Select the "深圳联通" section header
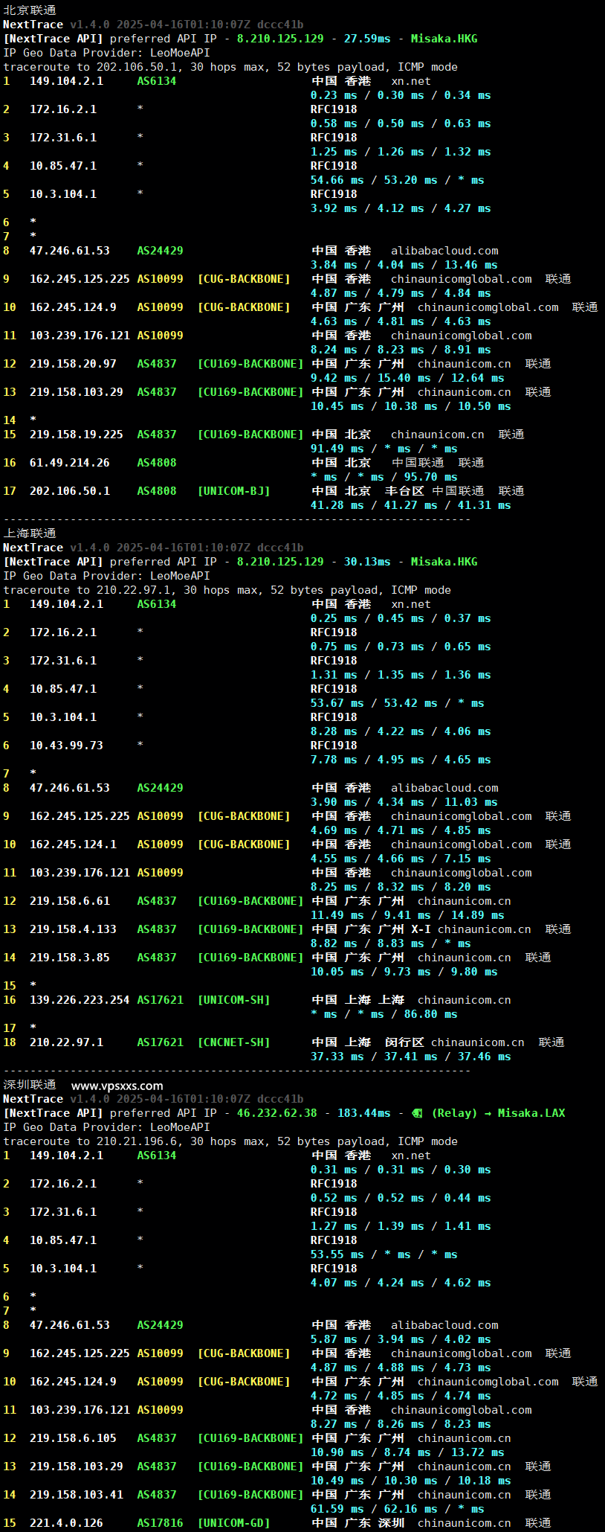Screen dimensions: 605x1532 [30, 1085]
